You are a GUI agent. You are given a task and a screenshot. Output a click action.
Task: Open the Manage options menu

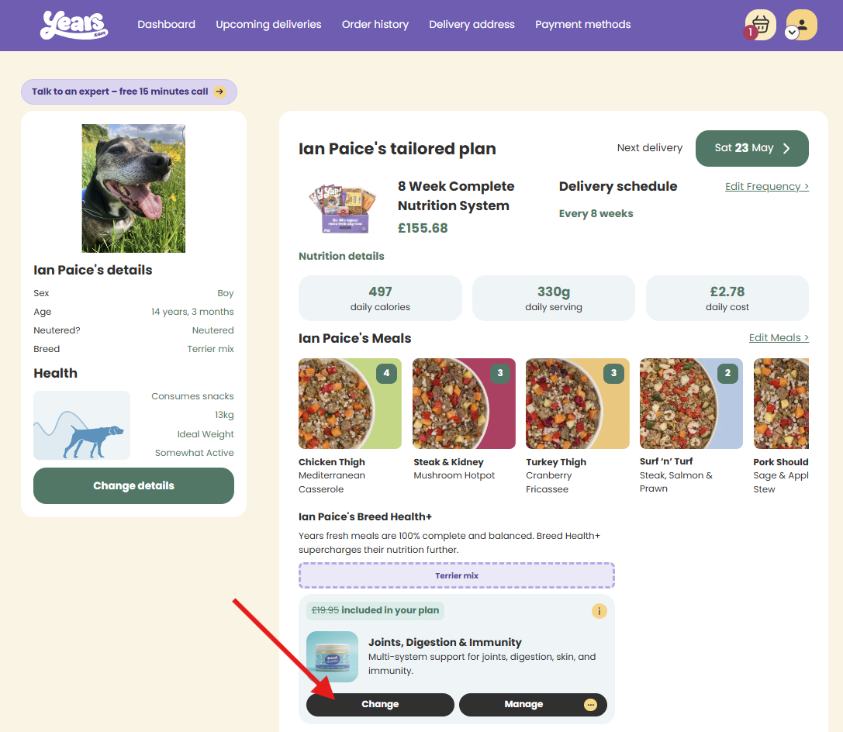tap(533, 705)
